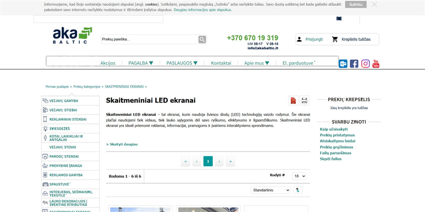Viewport: 425px width, 212px height.
Task: Click in the Prekių paieška search field
Action: click(149, 39)
